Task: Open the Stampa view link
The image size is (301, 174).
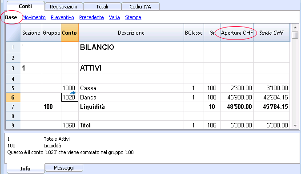Action: (x=133, y=17)
